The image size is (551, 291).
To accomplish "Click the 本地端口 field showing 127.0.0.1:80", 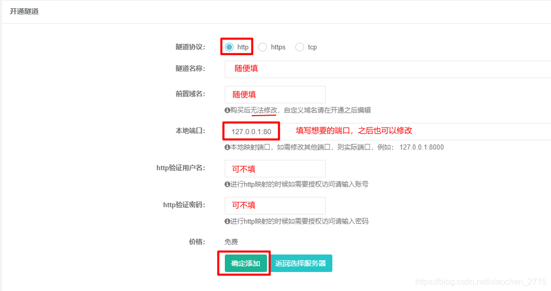I will click(388, 131).
